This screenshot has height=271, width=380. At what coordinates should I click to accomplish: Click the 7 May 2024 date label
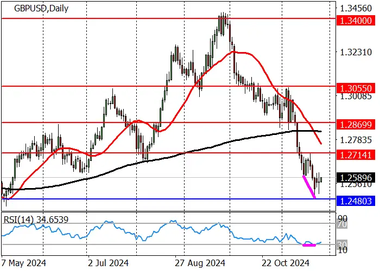pyautogui.click(x=23, y=263)
